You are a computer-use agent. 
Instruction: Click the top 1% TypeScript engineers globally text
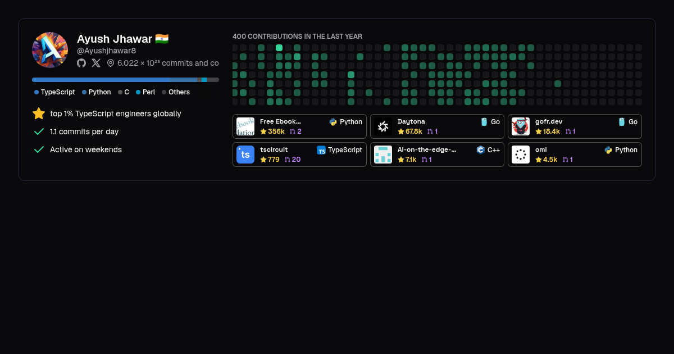[x=116, y=114]
